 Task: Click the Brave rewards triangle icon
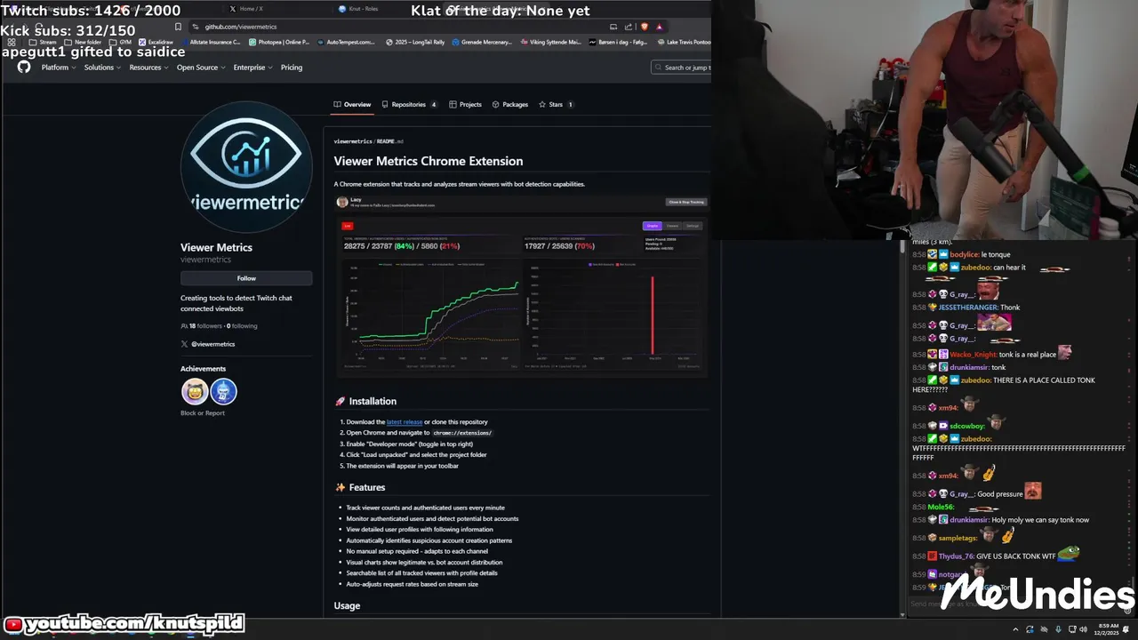pos(659,27)
